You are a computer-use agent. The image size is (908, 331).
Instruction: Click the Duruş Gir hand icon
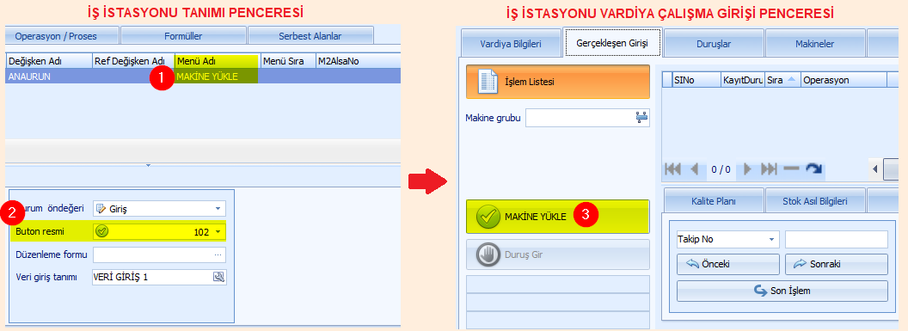pos(488,254)
